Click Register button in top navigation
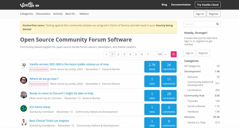The image size is (239, 128). coord(214,14)
